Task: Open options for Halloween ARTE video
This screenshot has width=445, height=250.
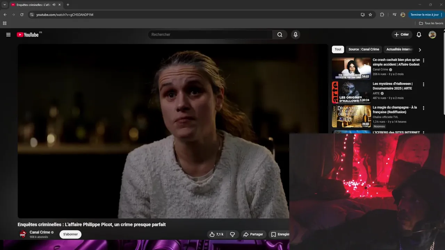Action: [423, 84]
